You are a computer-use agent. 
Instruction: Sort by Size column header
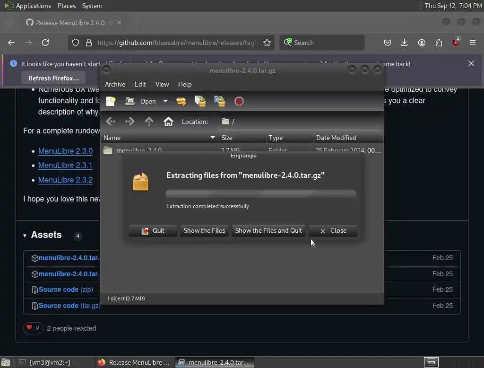242,138
